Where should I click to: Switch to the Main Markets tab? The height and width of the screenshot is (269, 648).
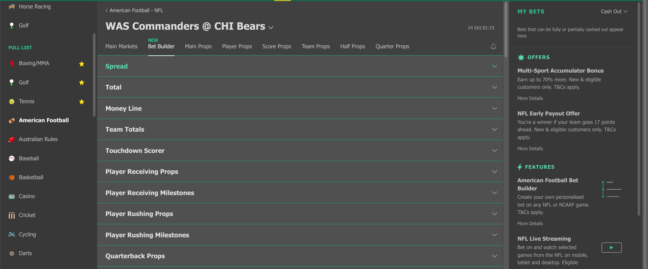tap(122, 47)
